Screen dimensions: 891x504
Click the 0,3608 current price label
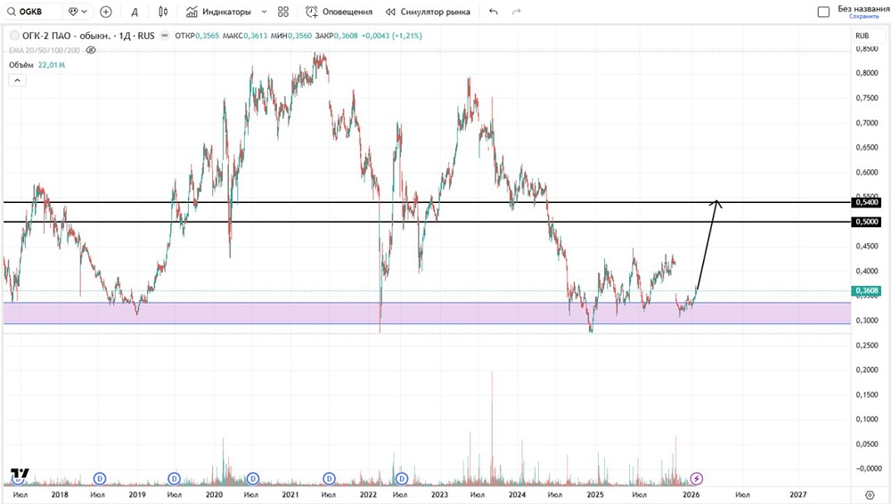point(867,290)
